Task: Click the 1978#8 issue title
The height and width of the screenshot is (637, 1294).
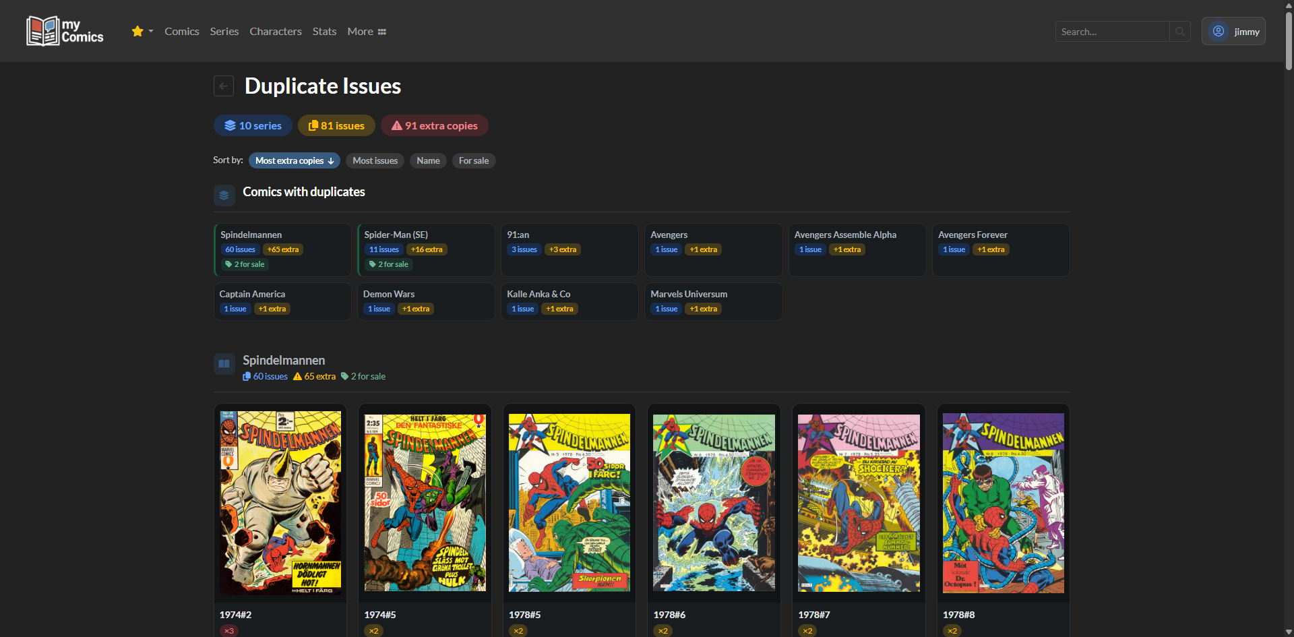Action: pos(959,615)
